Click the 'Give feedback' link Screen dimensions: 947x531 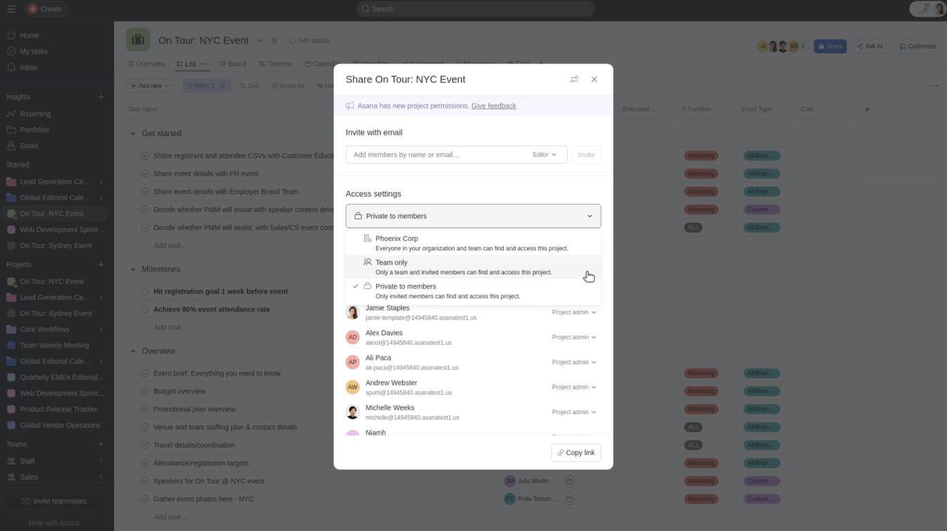pos(494,106)
